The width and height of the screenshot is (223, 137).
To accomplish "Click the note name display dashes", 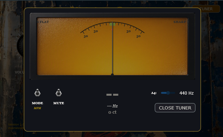I will click(x=112, y=95).
